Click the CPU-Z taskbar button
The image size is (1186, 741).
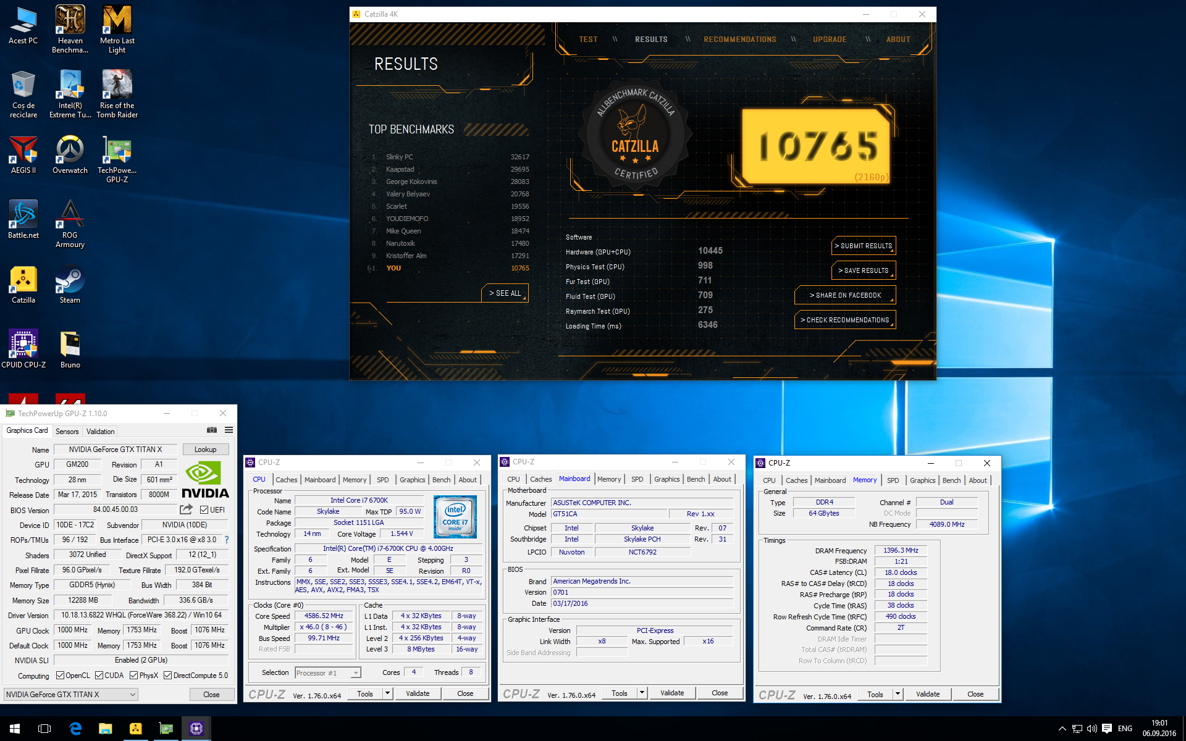196,729
